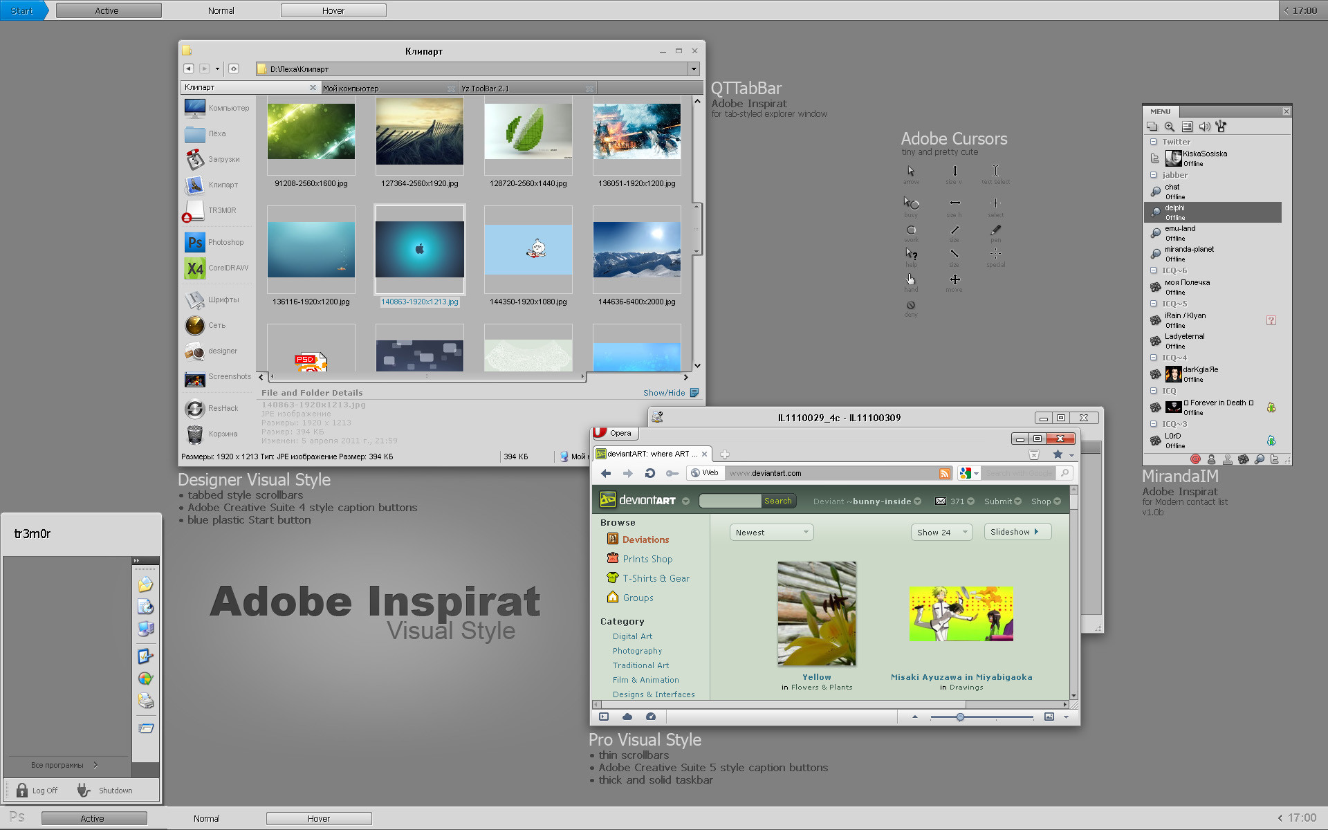Open CorelDRAW shortcut in explorer sidebar

click(x=217, y=268)
